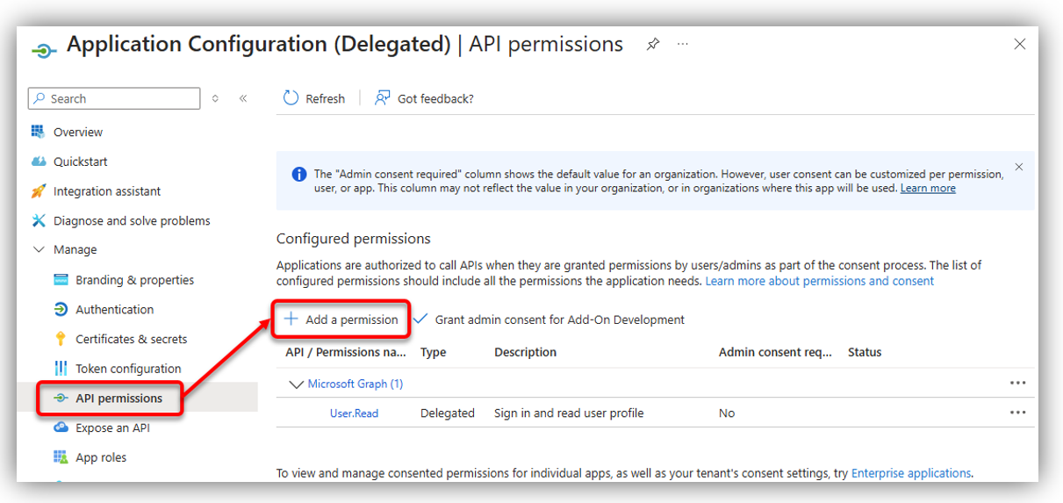1063x503 pixels.
Task: Click the Configured permissions heading
Action: pyautogui.click(x=354, y=239)
